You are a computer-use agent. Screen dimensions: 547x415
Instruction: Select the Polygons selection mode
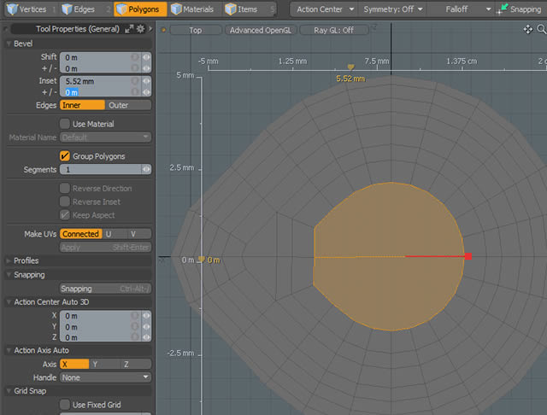coord(141,9)
